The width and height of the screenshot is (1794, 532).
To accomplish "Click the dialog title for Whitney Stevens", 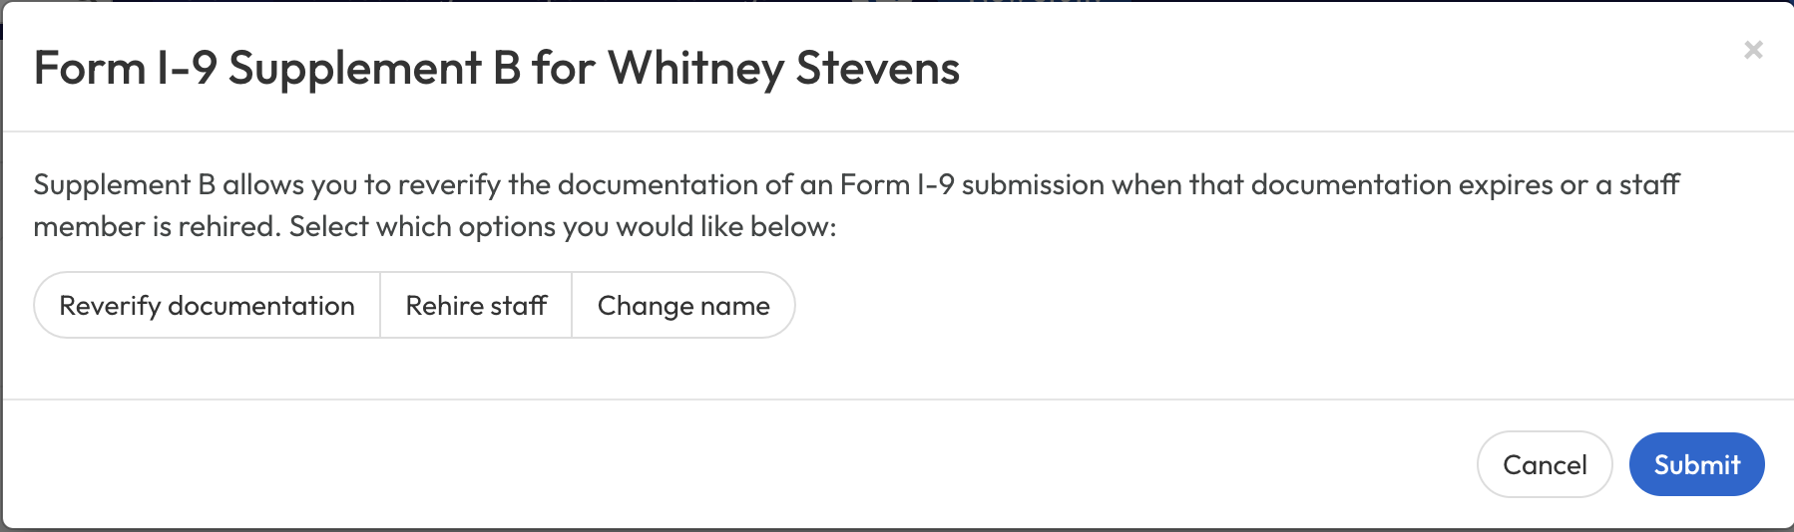I will click(x=496, y=69).
